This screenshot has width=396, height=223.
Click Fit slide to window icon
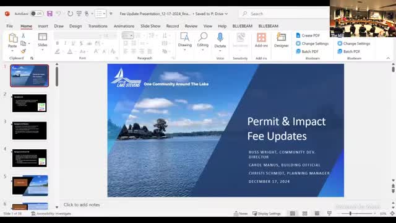click(x=392, y=214)
